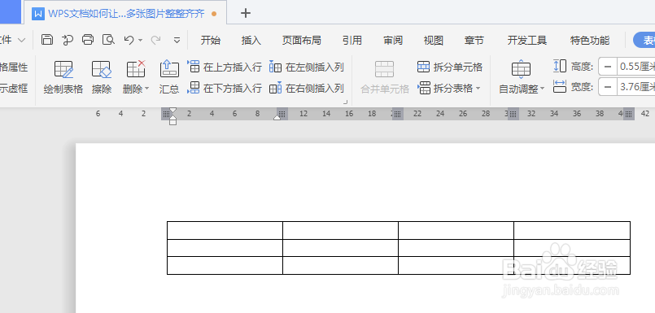The height and width of the screenshot is (313, 655).
Task: Select the WPS文档如何让 document tab
Action: point(126,13)
